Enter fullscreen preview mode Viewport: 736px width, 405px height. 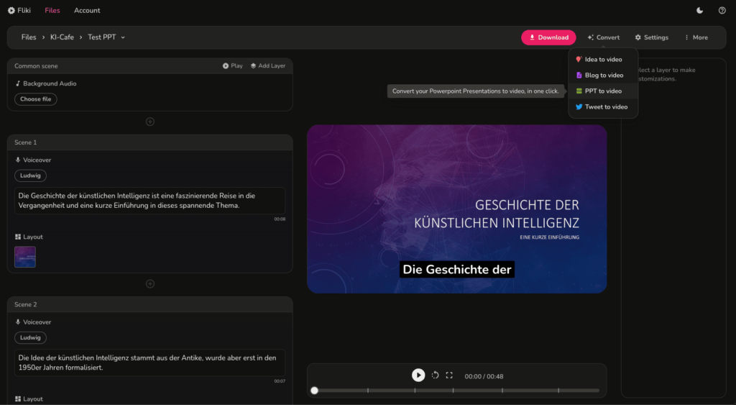(449, 376)
